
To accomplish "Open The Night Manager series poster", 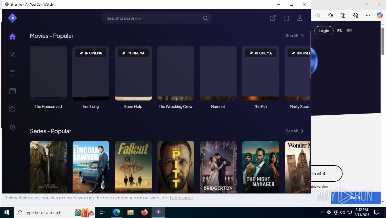I will tap(261, 167).
